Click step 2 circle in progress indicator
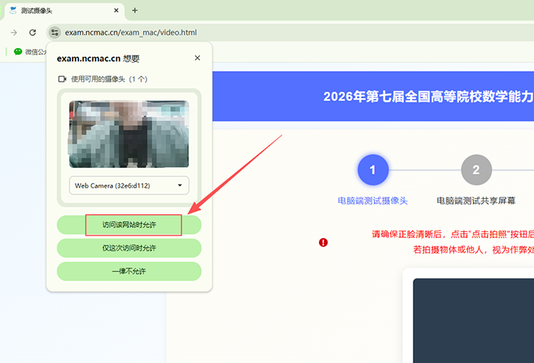534x363 pixels. [476, 169]
